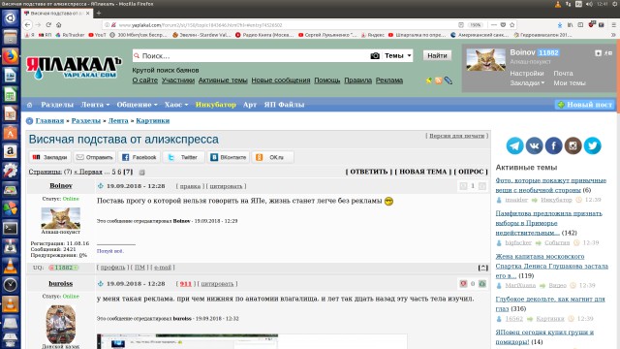
Task: Click the home icon in blue navigation bar
Action: click(x=29, y=105)
